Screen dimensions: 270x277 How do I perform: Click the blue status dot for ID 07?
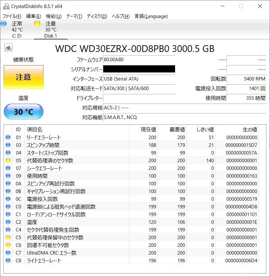(8, 168)
